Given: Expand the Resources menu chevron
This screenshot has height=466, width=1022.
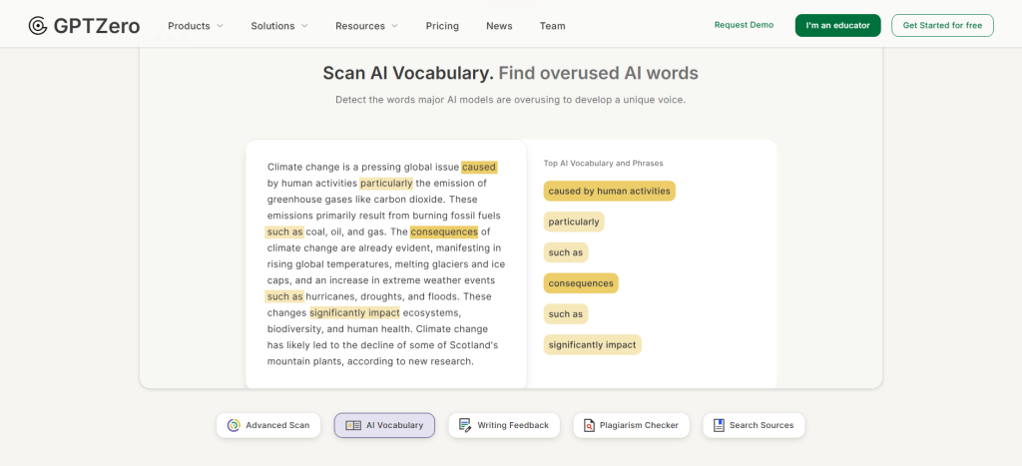Looking at the screenshot, I should click(x=394, y=26).
